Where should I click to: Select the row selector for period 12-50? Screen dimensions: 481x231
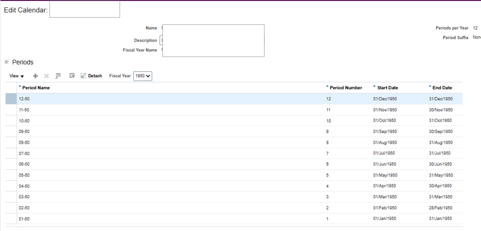pos(11,99)
